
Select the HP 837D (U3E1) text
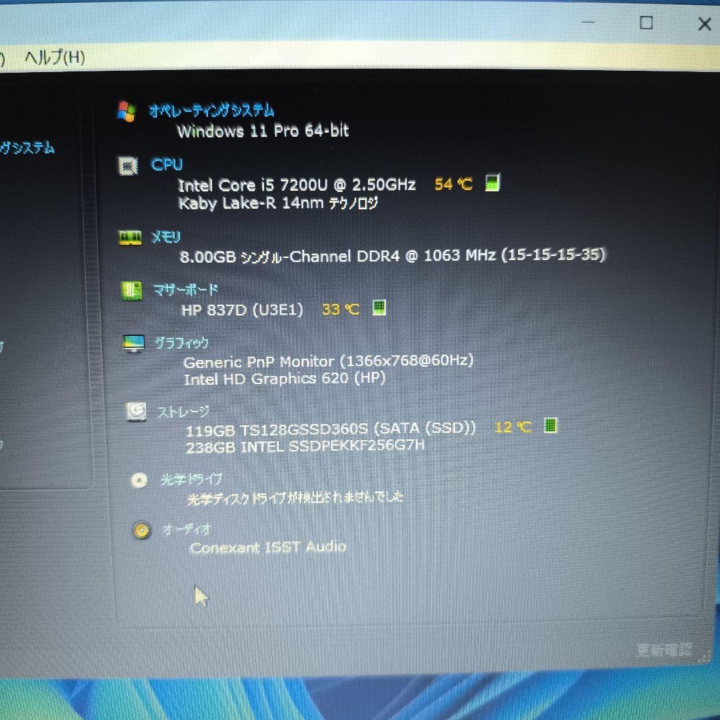pyautogui.click(x=243, y=310)
